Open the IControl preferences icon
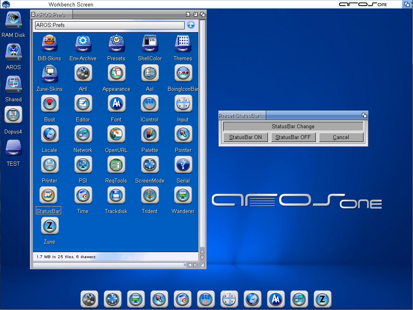 coord(150,104)
